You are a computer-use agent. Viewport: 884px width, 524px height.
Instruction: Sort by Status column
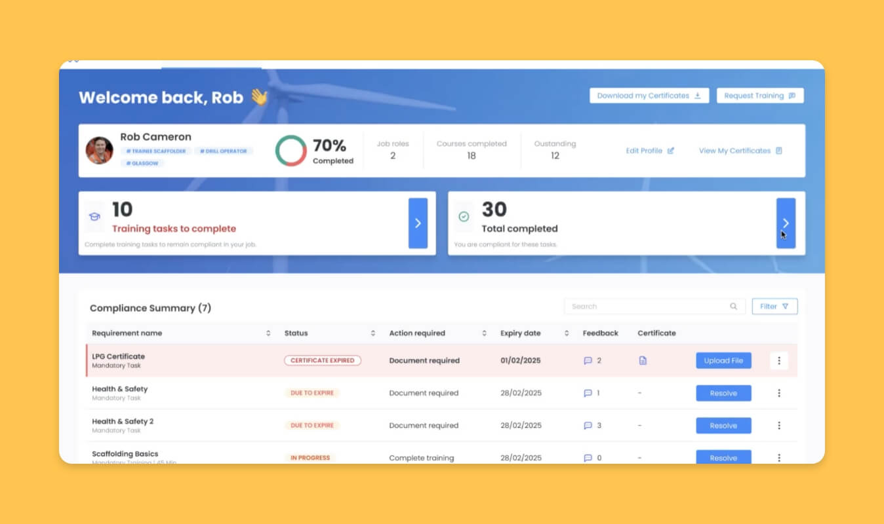(x=373, y=333)
